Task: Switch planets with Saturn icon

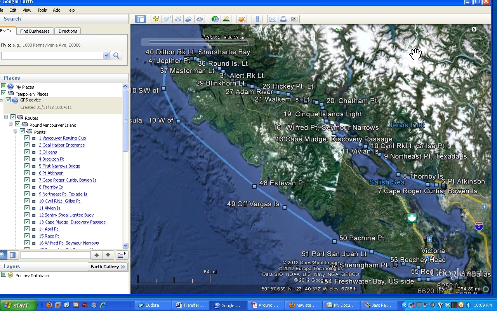Action: (x=242, y=19)
